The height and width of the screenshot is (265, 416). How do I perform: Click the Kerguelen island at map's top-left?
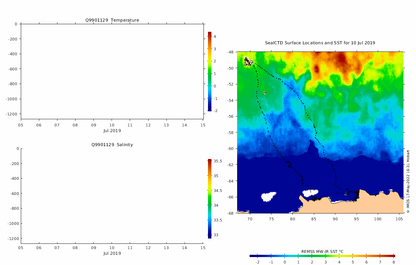(x=248, y=62)
